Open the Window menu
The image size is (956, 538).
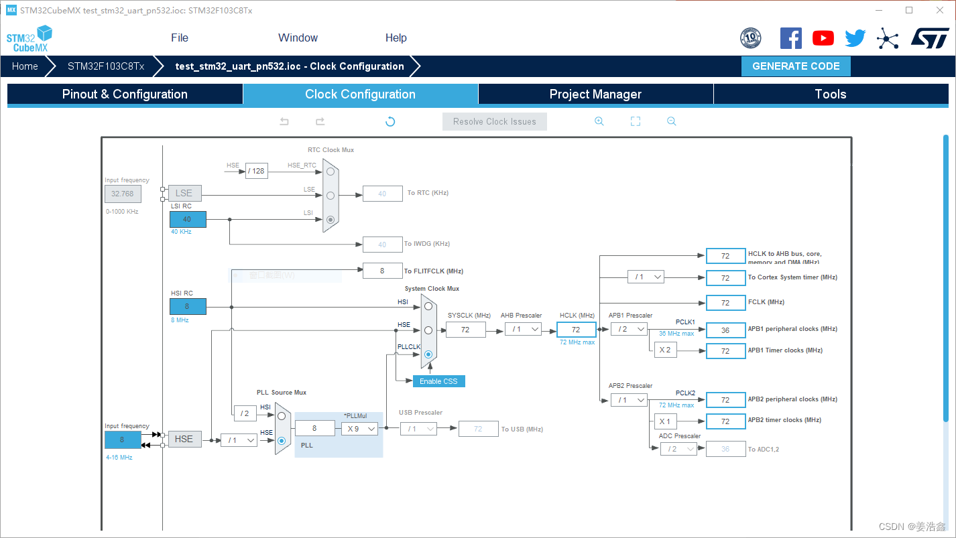coord(298,38)
